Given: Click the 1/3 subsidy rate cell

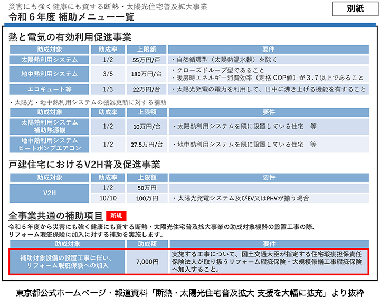Looking at the screenshot, I should tap(108, 89).
